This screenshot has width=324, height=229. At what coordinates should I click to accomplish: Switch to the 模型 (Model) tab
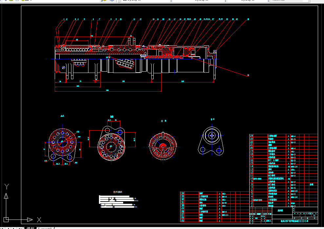tap(30, 228)
